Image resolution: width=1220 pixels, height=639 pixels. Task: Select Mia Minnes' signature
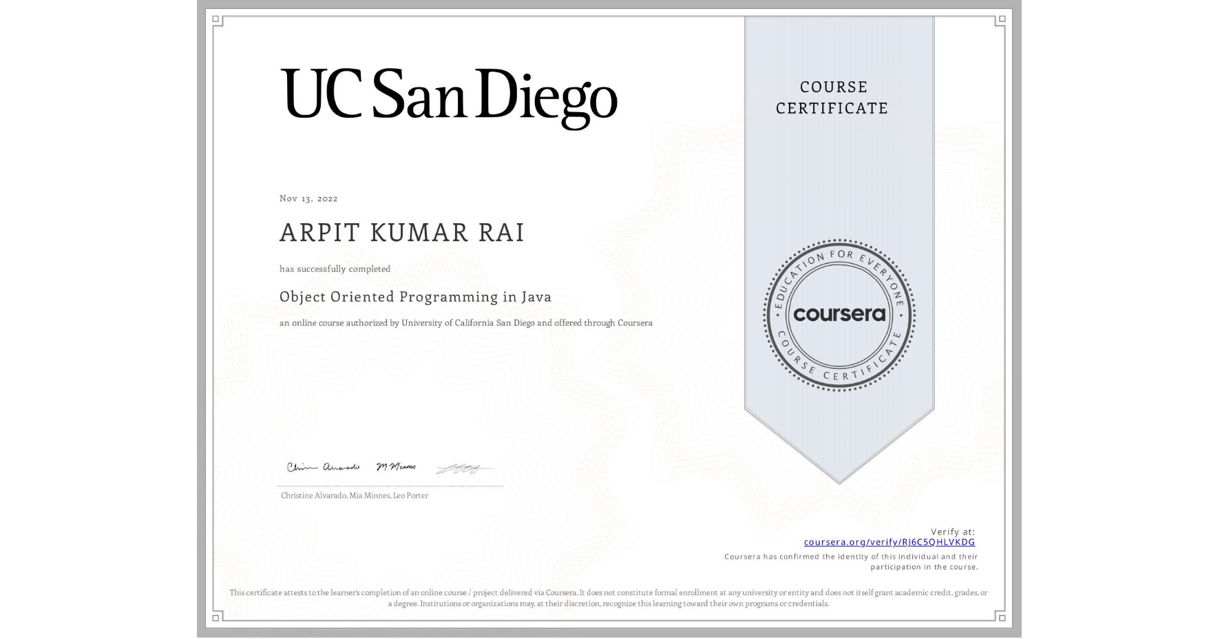[x=395, y=466]
